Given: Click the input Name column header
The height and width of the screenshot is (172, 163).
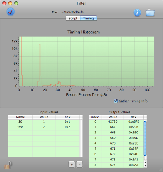Looking at the screenshot, I should (20, 117).
